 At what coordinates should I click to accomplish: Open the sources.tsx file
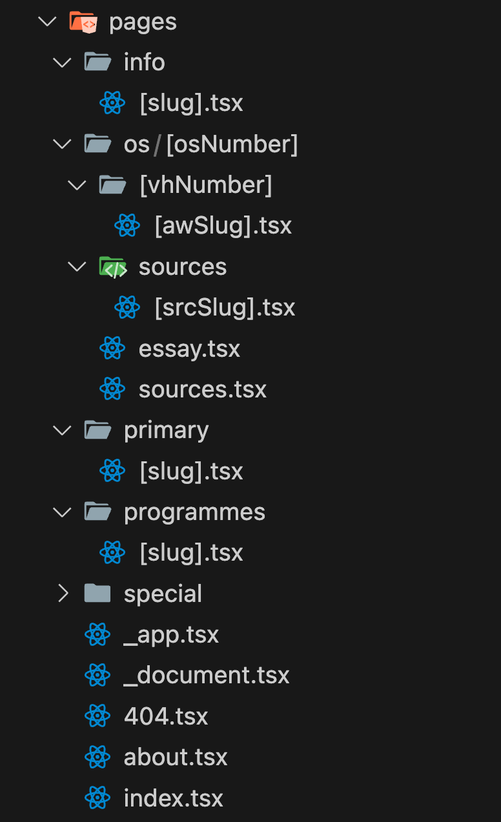click(203, 389)
